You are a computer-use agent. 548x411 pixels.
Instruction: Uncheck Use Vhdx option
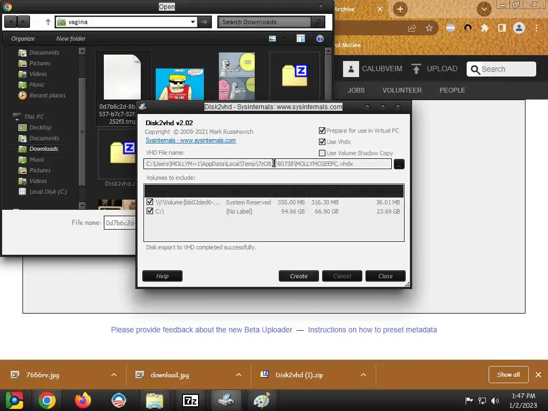tap(322, 142)
